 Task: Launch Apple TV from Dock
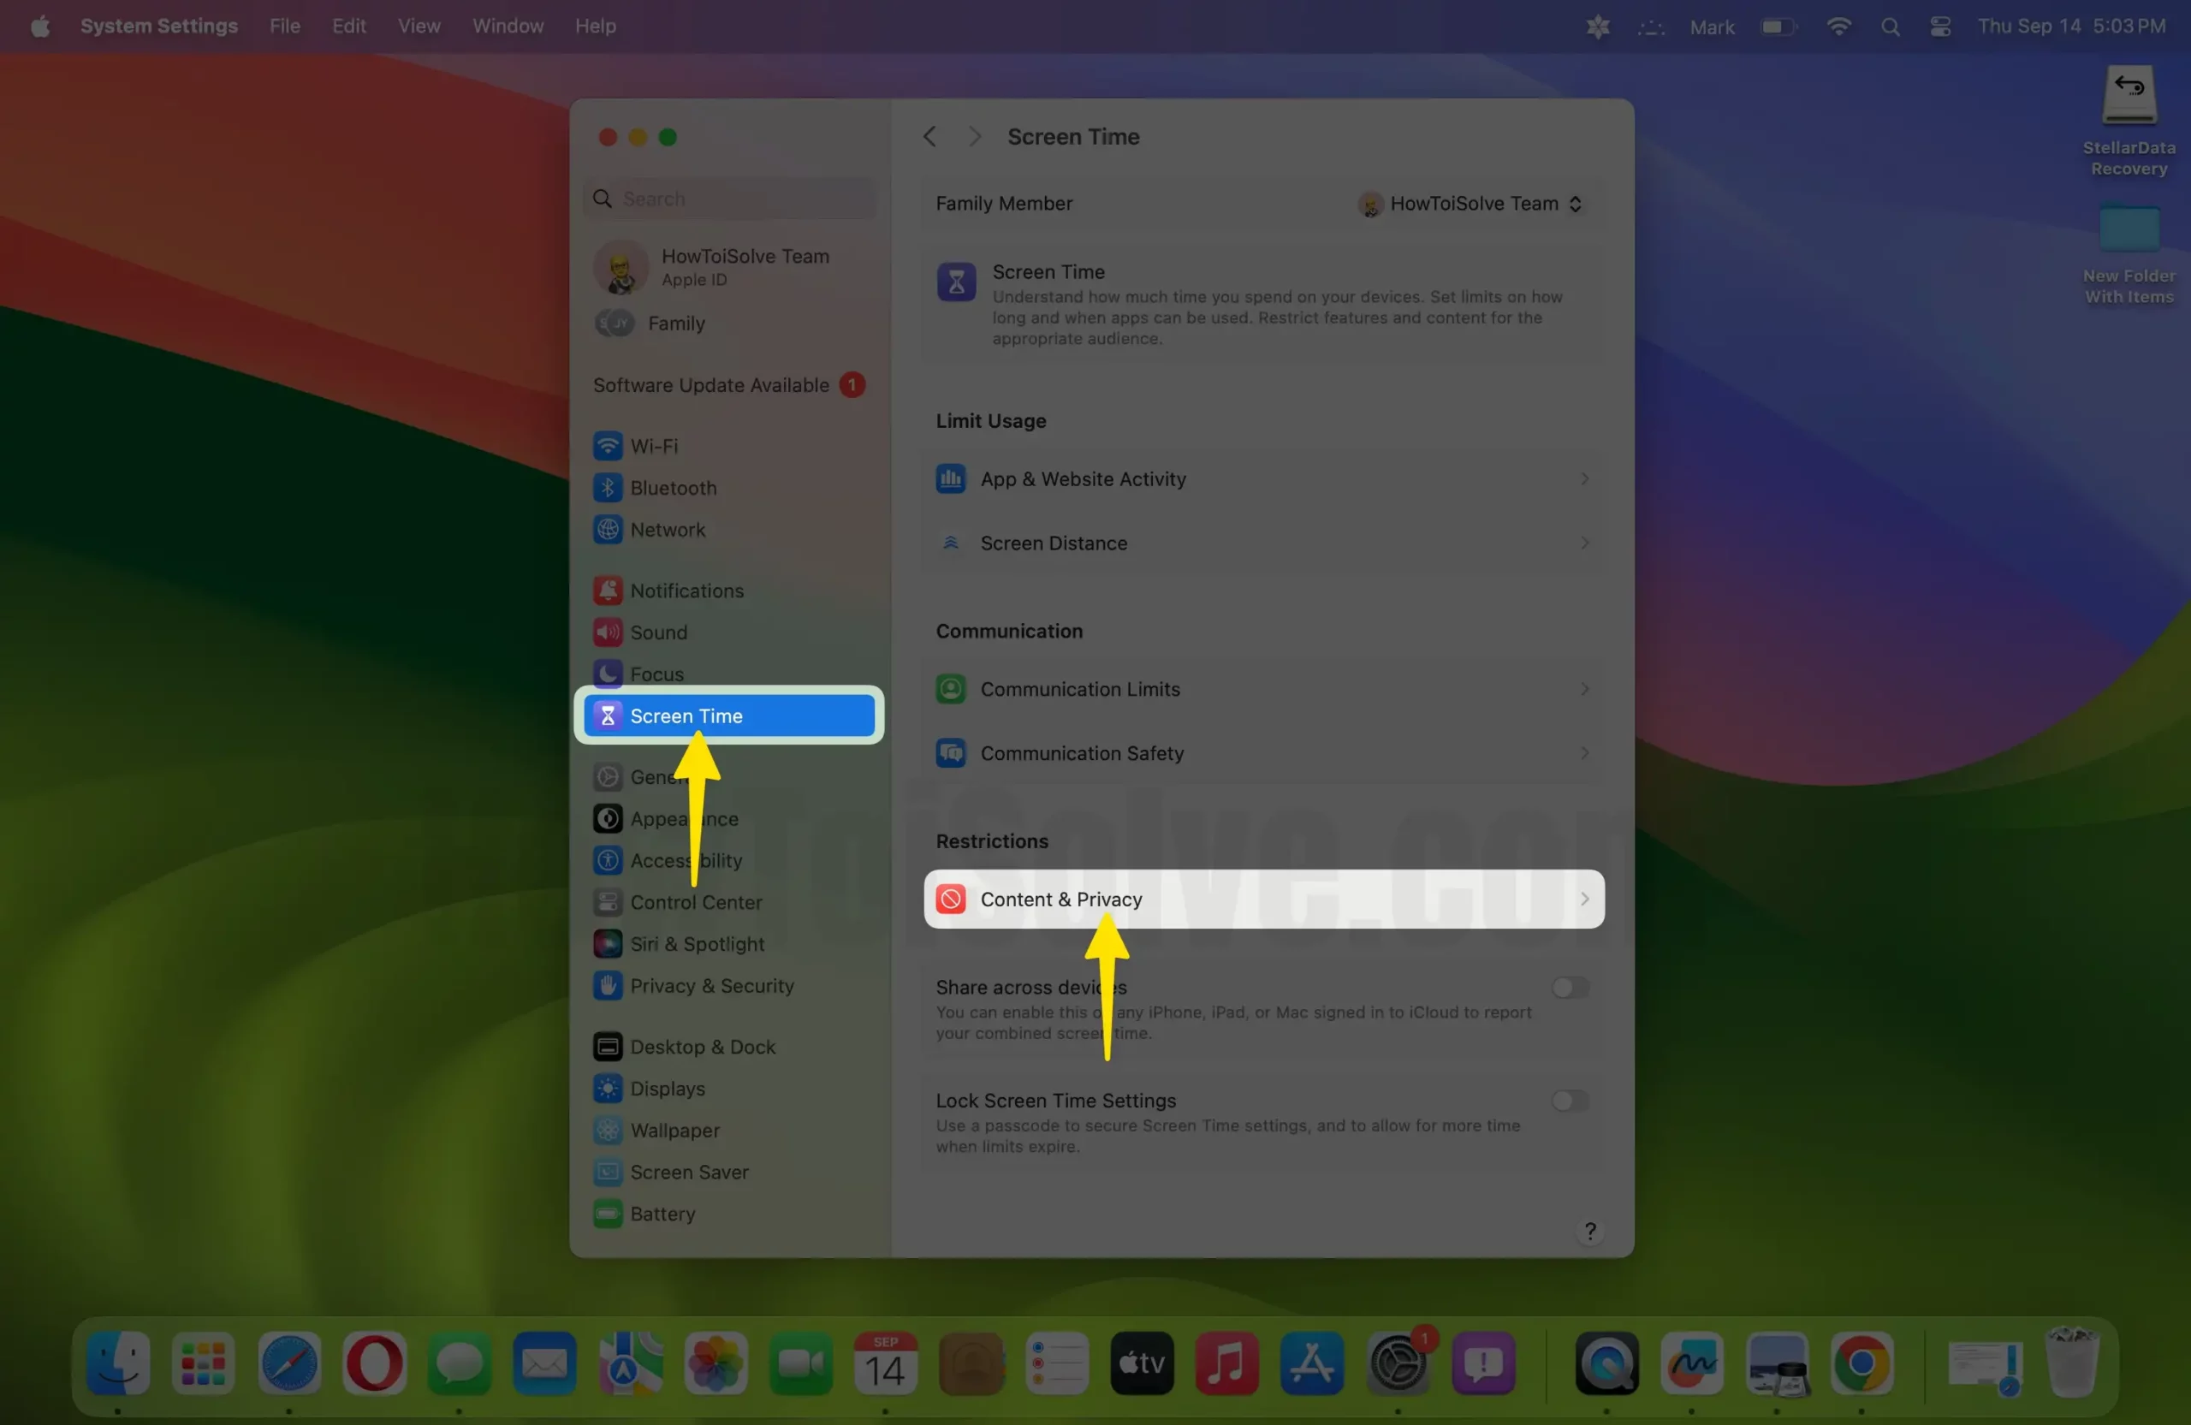pos(1142,1363)
